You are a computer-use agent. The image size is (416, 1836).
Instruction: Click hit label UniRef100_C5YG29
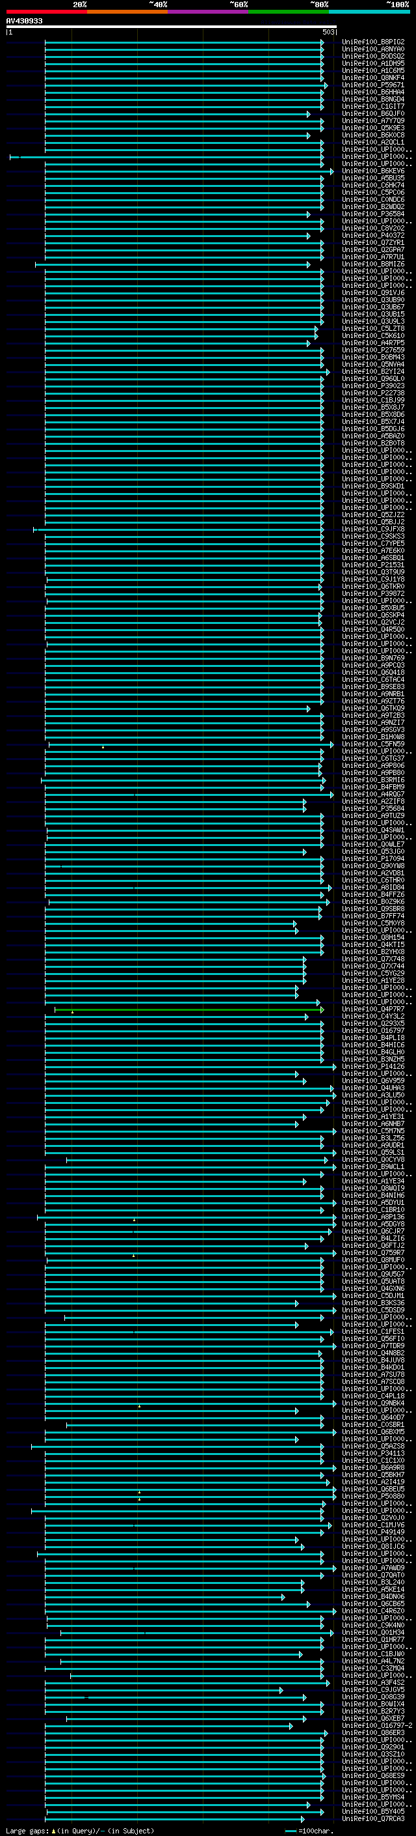372,973
